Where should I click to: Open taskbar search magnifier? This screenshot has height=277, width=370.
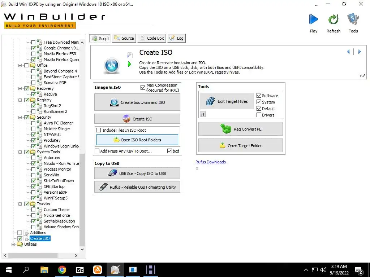click(x=26, y=269)
